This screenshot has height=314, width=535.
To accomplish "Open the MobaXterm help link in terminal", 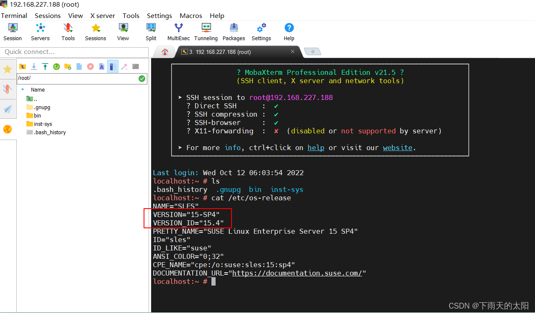I will click(x=316, y=148).
